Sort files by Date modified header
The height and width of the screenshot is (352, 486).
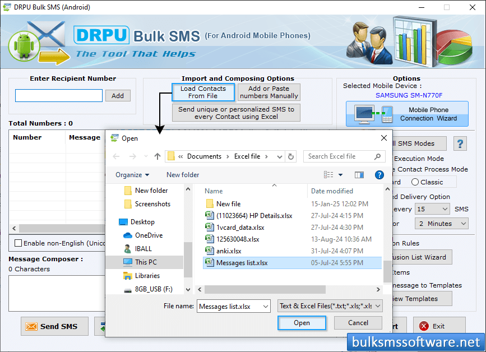point(332,191)
